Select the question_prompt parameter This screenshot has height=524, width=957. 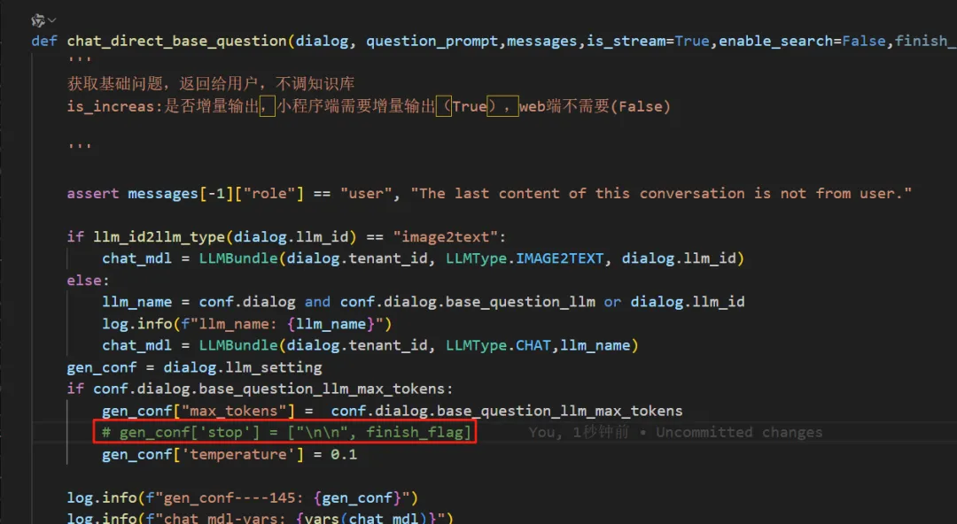432,42
